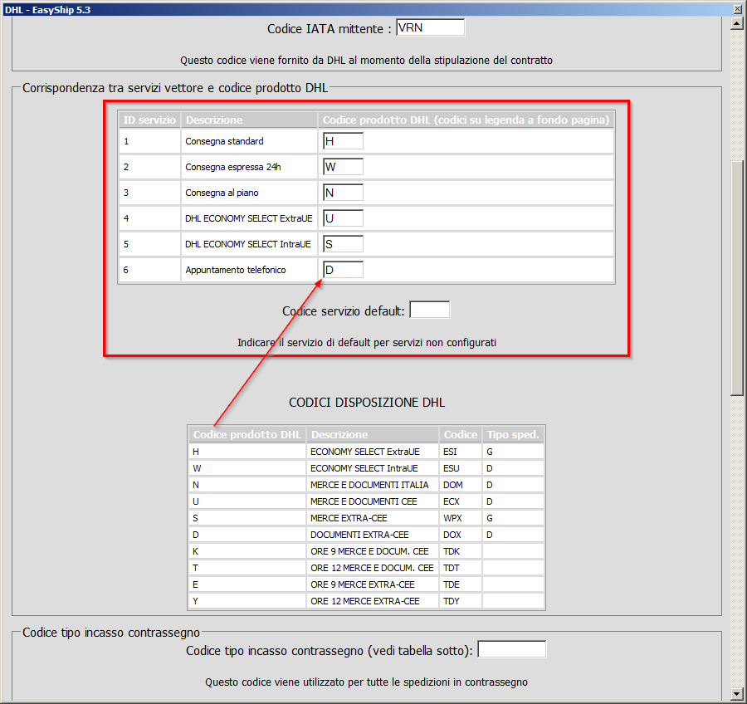Click the Codice tipo incasso contrassegno field
The image size is (747, 704).
click(x=512, y=649)
